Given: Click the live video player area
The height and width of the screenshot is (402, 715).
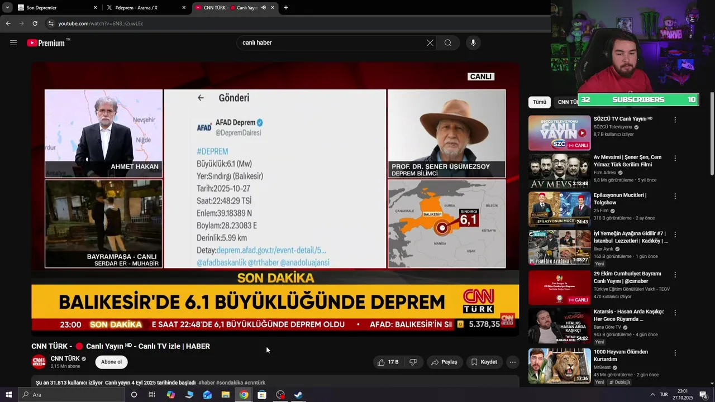Looking at the screenshot, I should [x=275, y=198].
